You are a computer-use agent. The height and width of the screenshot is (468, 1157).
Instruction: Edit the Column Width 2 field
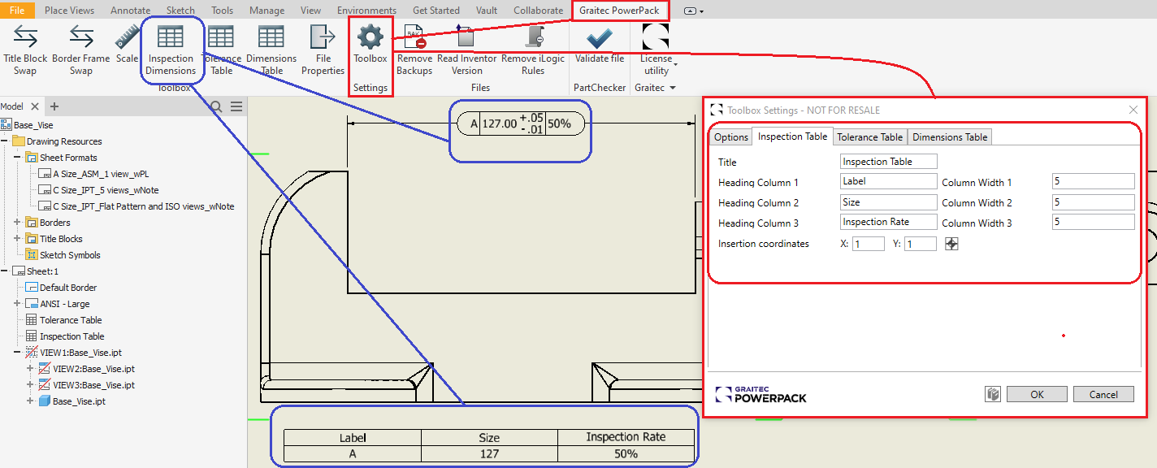1094,202
